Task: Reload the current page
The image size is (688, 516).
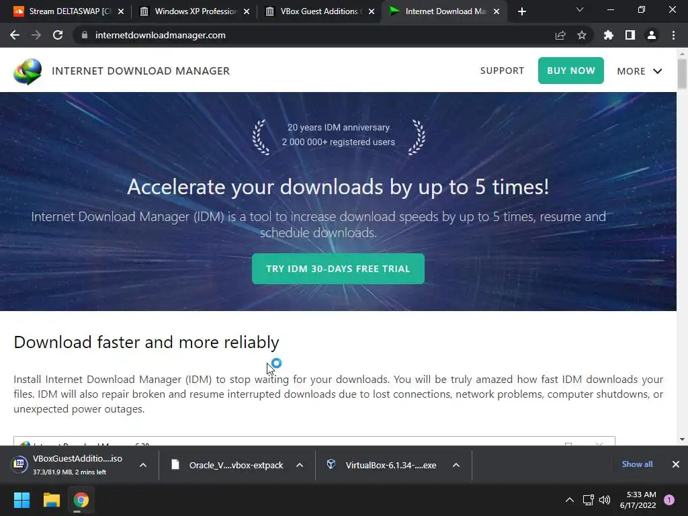Action: pyautogui.click(x=58, y=35)
